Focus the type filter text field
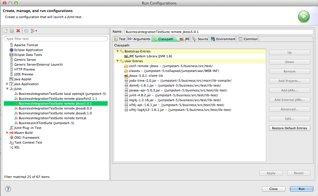The image size is (318, 196). click(x=56, y=39)
